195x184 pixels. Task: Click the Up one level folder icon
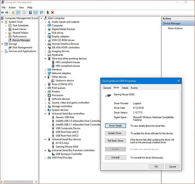(13, 13)
